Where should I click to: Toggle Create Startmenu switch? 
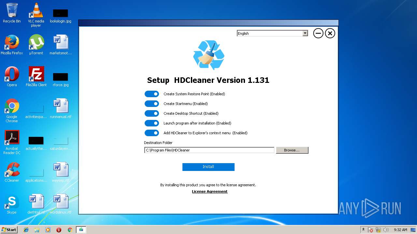(152, 104)
